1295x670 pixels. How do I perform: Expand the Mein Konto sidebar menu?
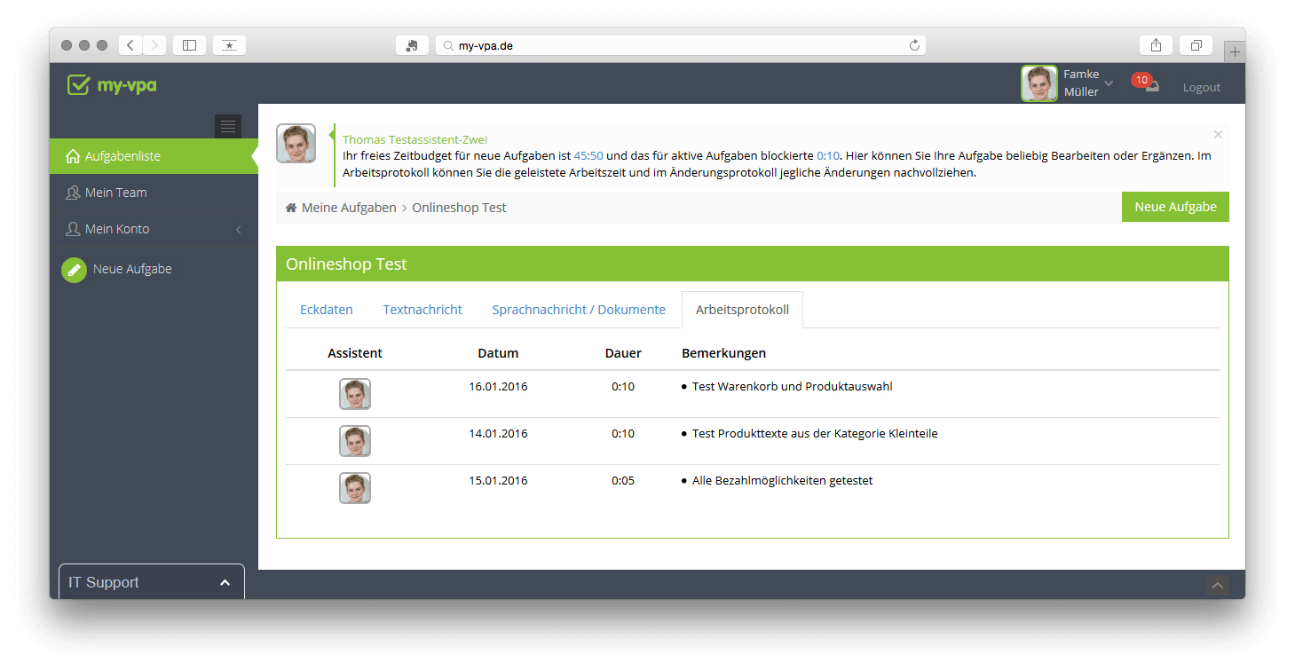(x=153, y=229)
